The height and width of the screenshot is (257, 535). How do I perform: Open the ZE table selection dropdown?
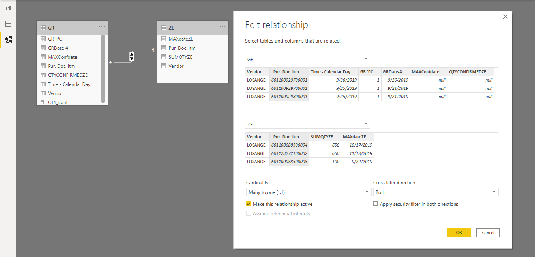(308, 124)
